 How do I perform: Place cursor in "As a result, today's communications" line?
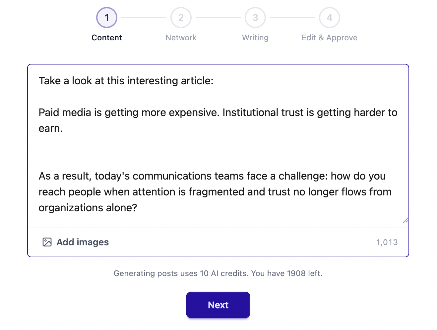click(x=212, y=176)
